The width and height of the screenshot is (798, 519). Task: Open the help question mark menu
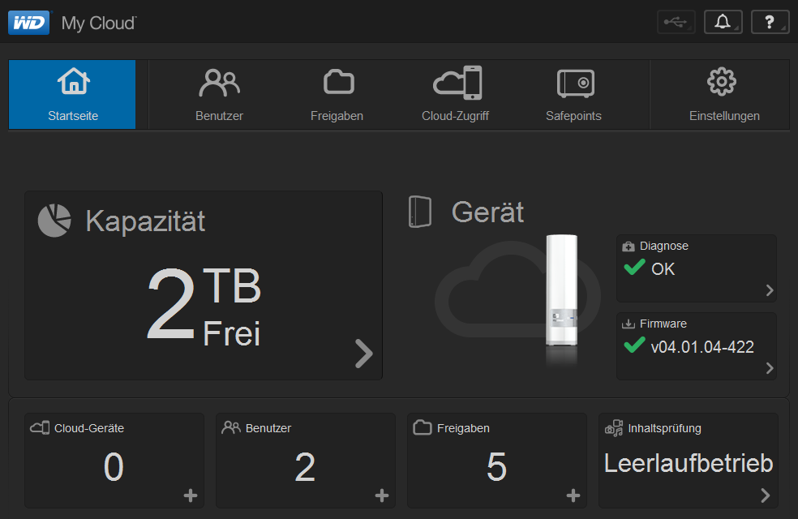click(x=770, y=22)
